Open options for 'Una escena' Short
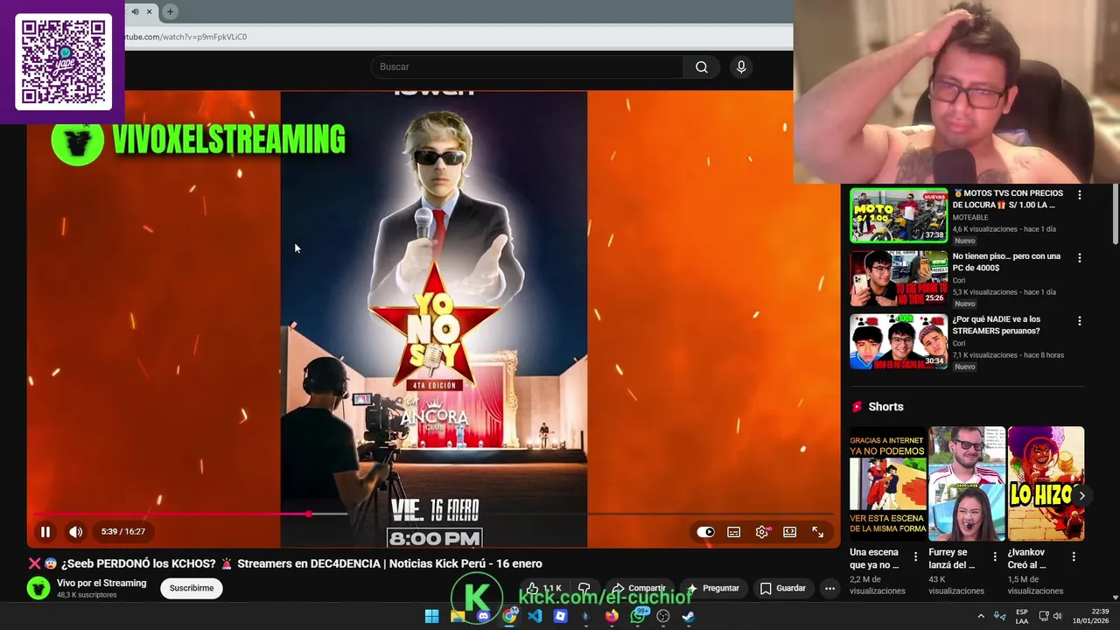 [x=916, y=556]
